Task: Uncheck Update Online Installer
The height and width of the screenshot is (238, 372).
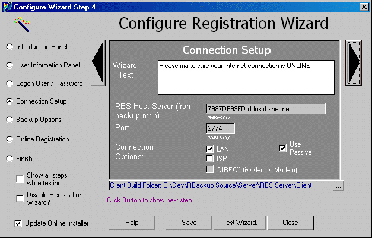Action: point(18,223)
